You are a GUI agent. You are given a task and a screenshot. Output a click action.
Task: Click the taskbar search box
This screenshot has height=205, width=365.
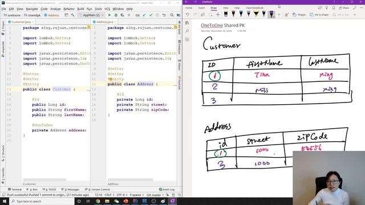[42, 201]
